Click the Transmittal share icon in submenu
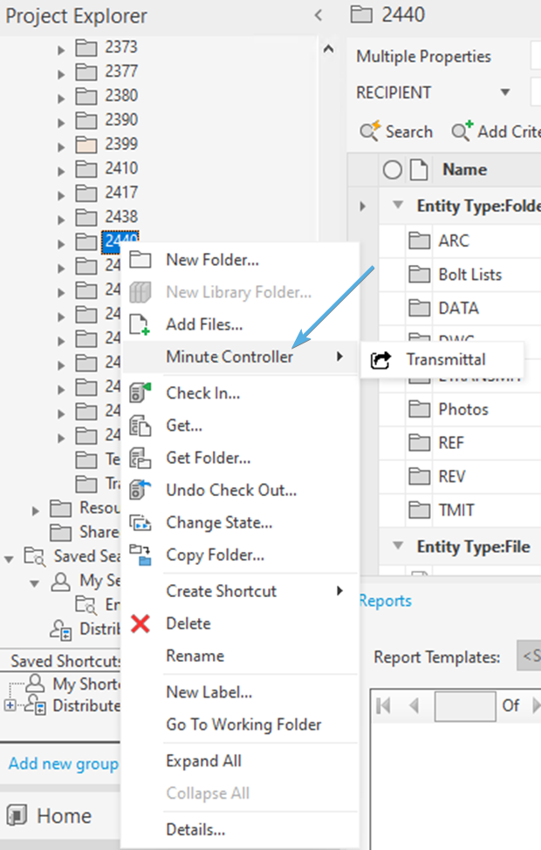541x850 pixels. coord(380,360)
